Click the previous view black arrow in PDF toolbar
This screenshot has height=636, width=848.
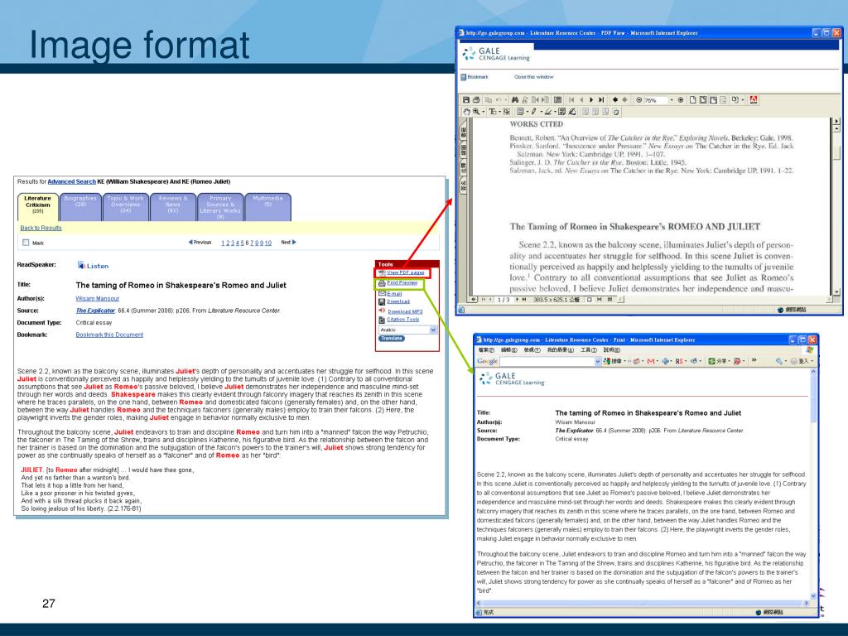coord(615,99)
